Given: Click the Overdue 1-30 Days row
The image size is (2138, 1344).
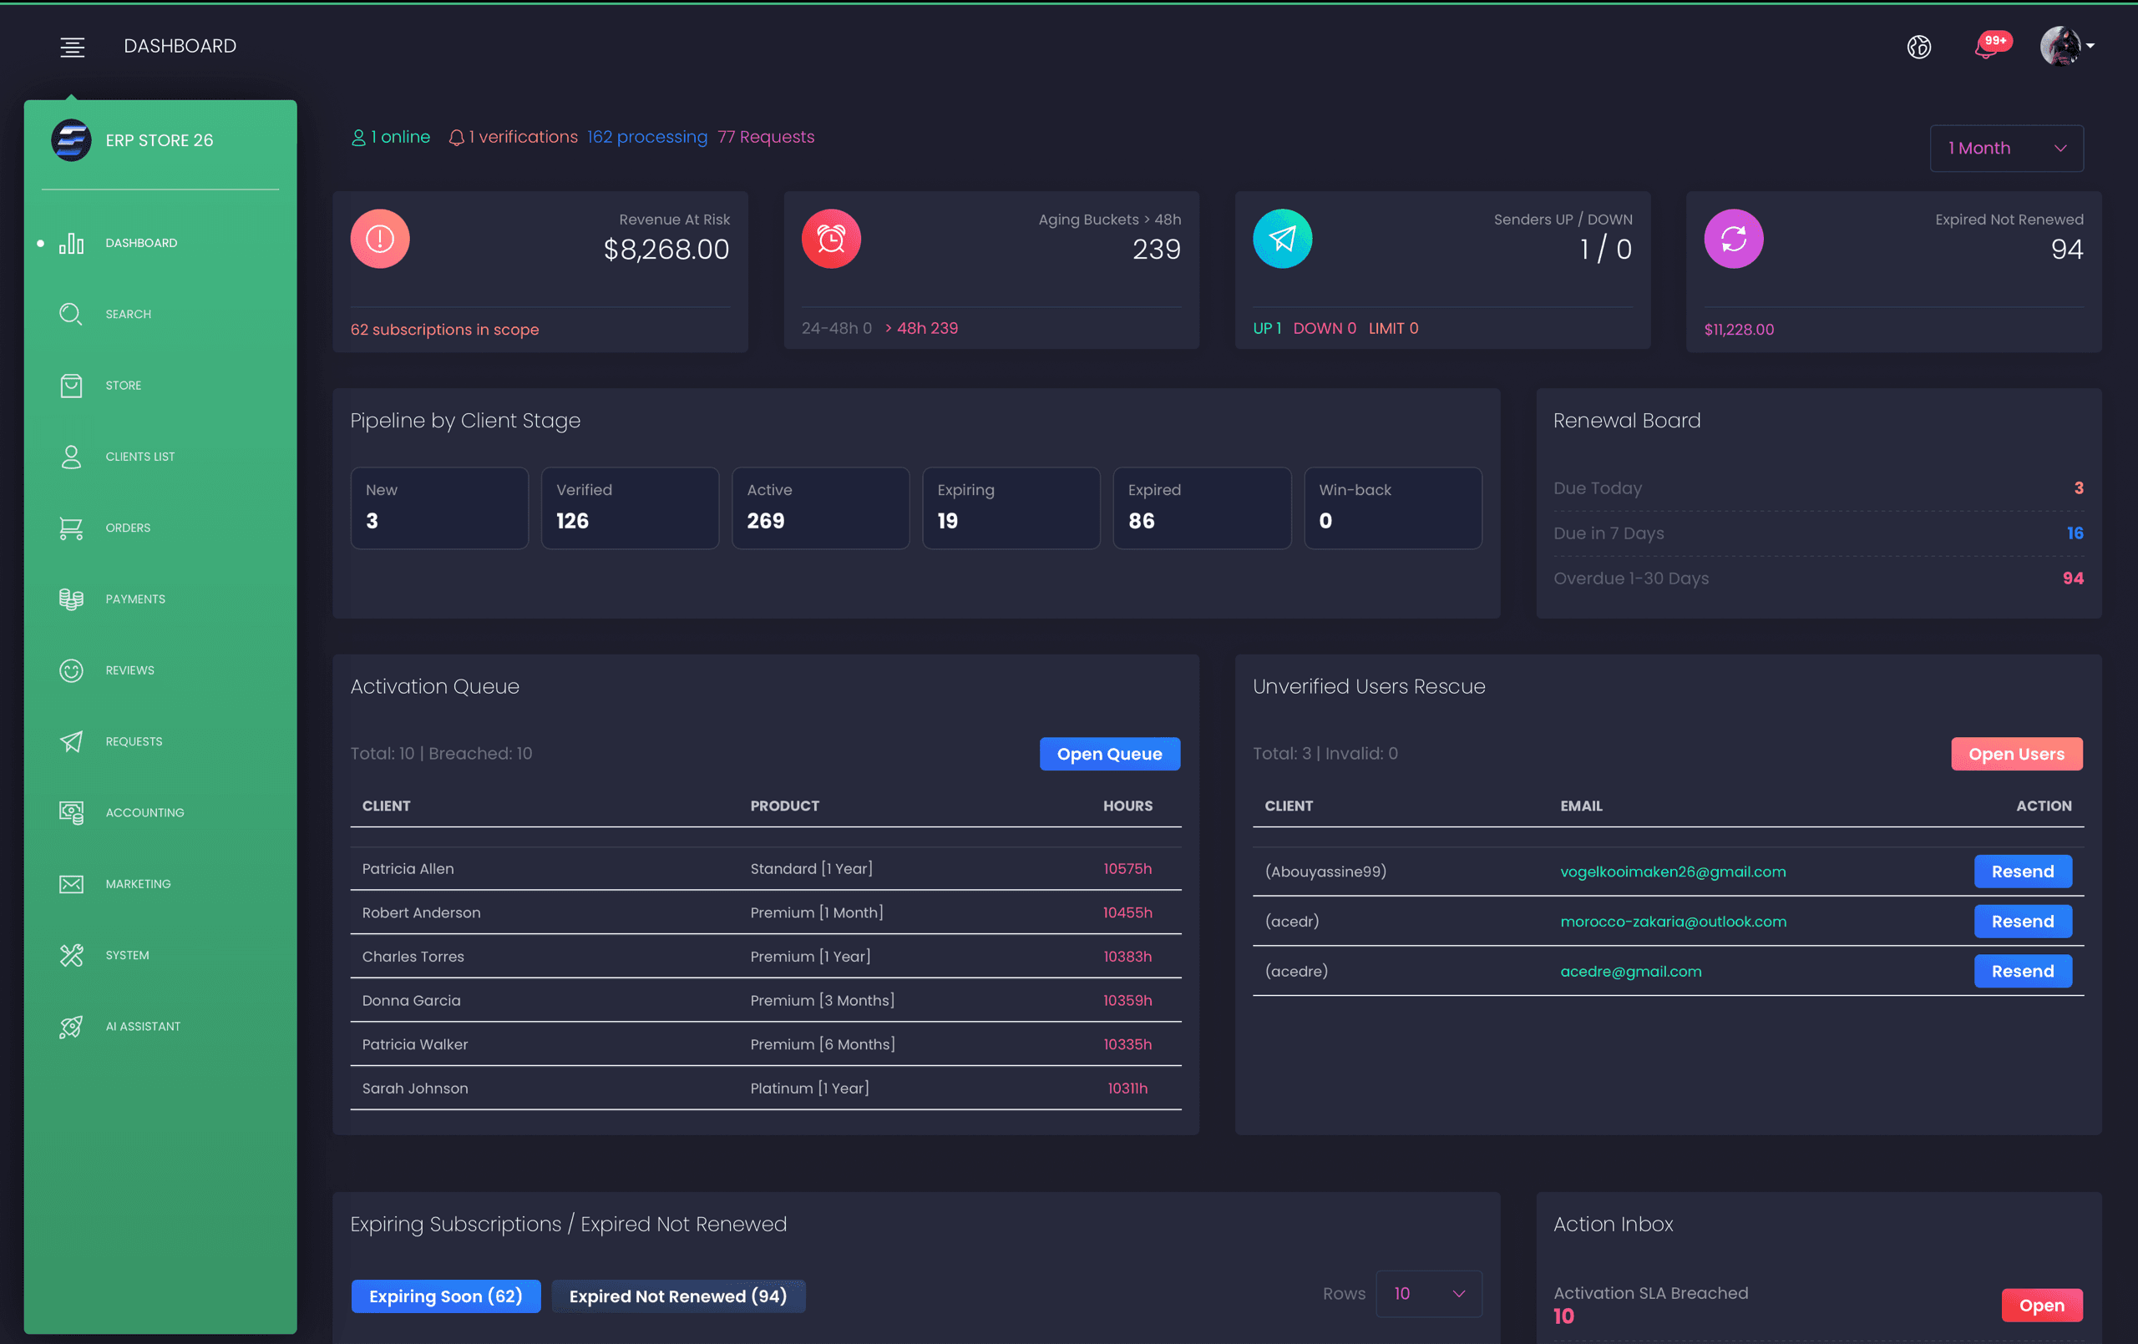Looking at the screenshot, I should pyautogui.click(x=1818, y=578).
